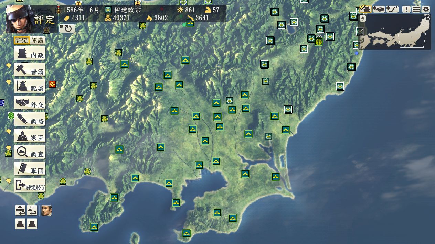435x244 pixels.
Task: Click the clan name 伊達政宗
Action: tap(128, 10)
